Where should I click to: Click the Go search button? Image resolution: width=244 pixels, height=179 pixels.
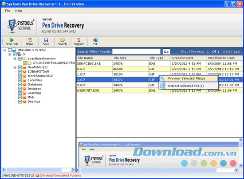(166, 52)
